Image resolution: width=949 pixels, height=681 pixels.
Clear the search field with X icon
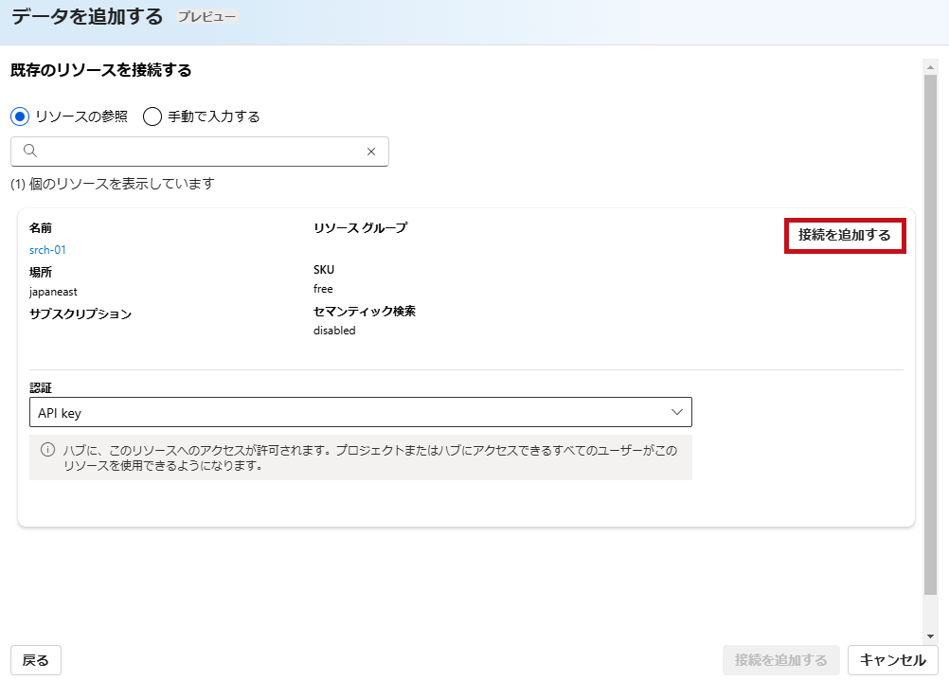tap(371, 152)
